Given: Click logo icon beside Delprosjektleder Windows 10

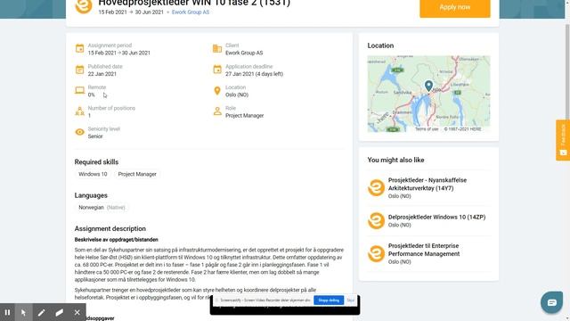Looking at the screenshot, I should 376,220.
